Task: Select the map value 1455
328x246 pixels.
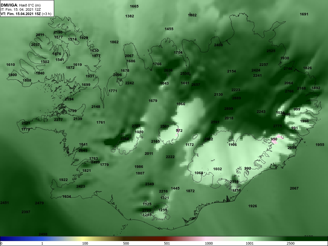Action: point(169,29)
